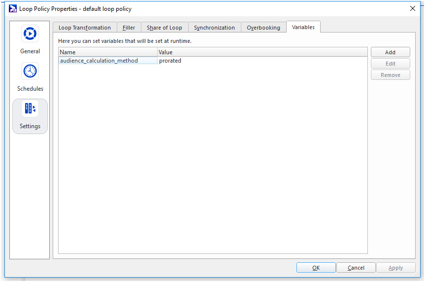Switch to the Loop Transformation tab
Viewport: 425px width, 282px height.
click(x=85, y=28)
